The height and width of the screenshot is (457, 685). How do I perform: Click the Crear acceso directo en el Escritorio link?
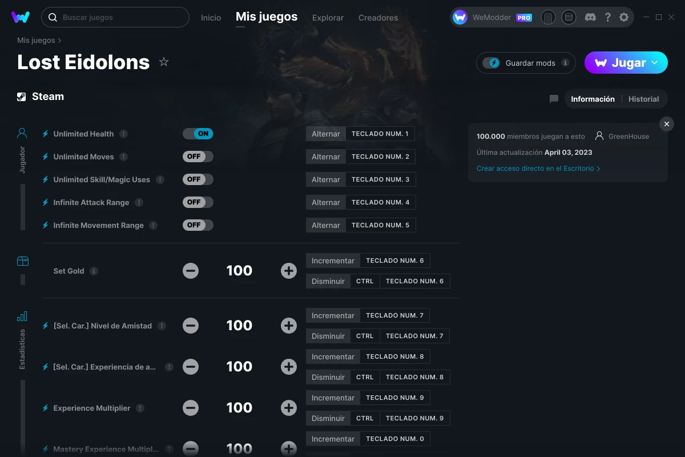point(535,169)
